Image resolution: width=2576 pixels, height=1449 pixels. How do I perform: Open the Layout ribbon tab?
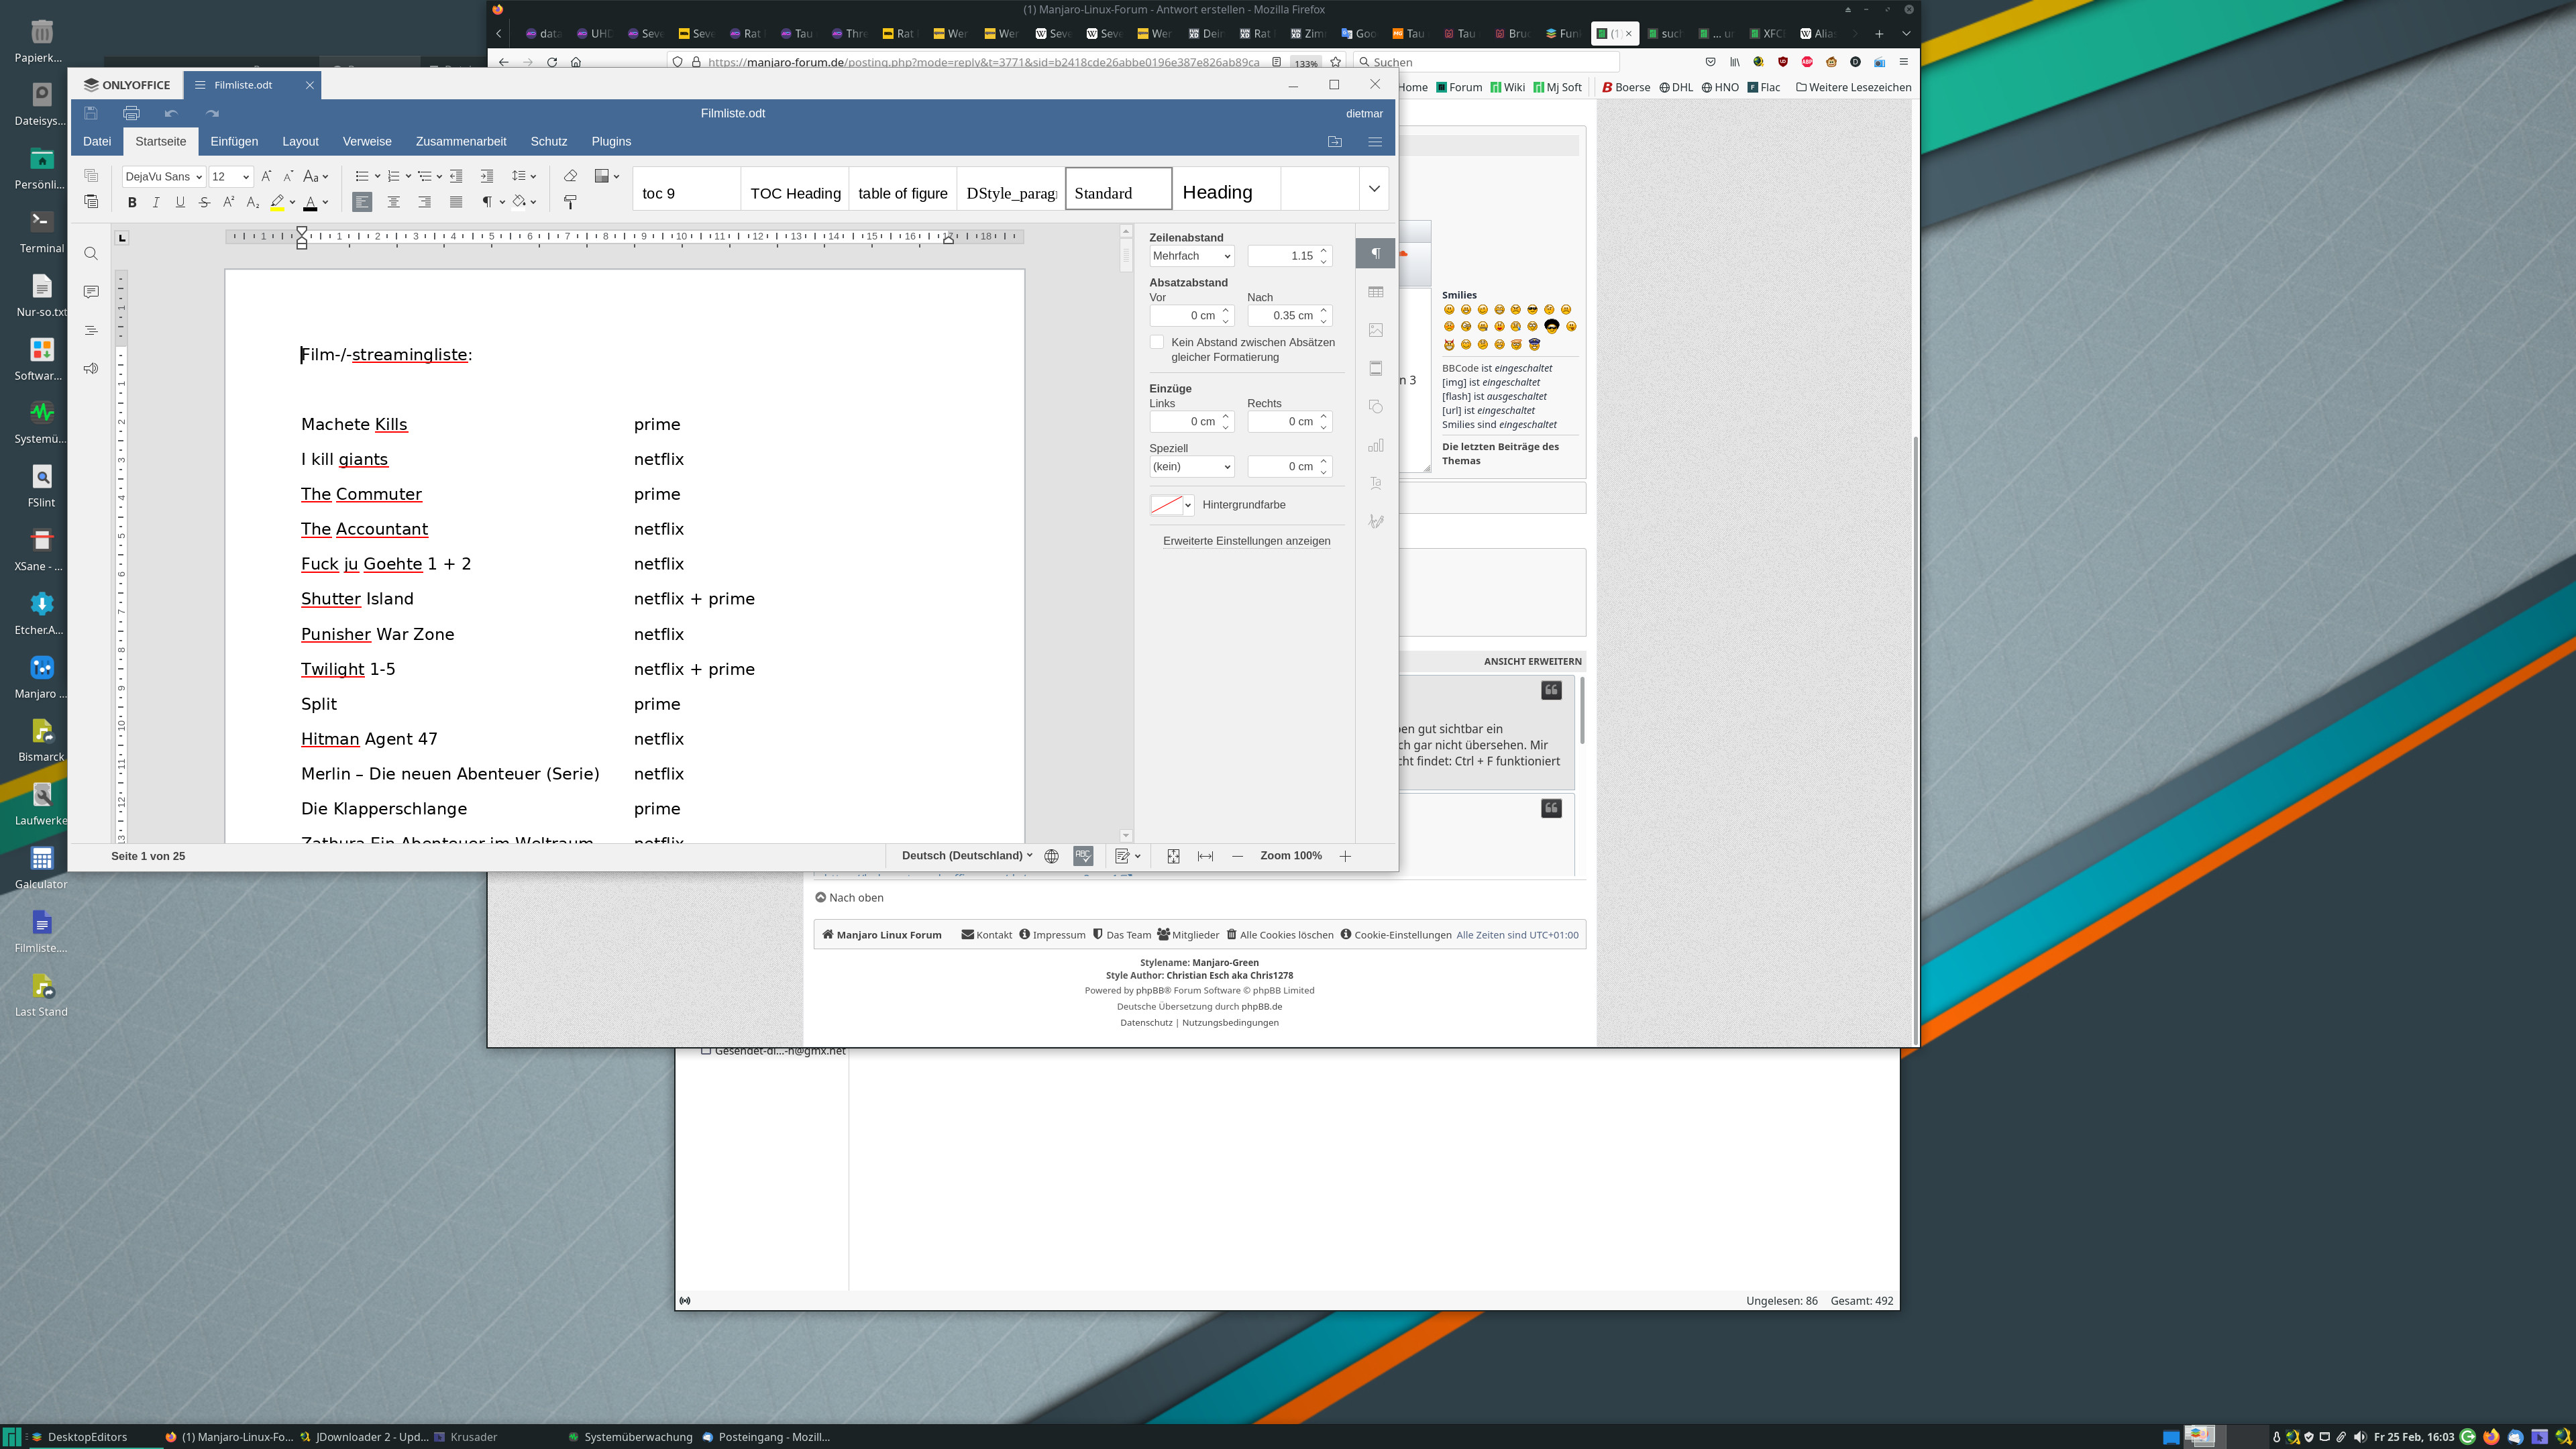tap(300, 141)
